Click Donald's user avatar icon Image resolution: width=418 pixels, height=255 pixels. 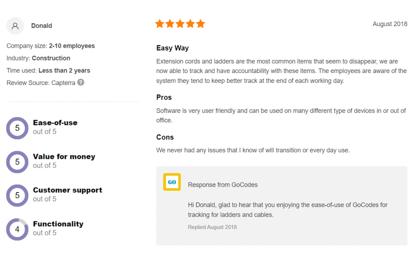[15, 26]
